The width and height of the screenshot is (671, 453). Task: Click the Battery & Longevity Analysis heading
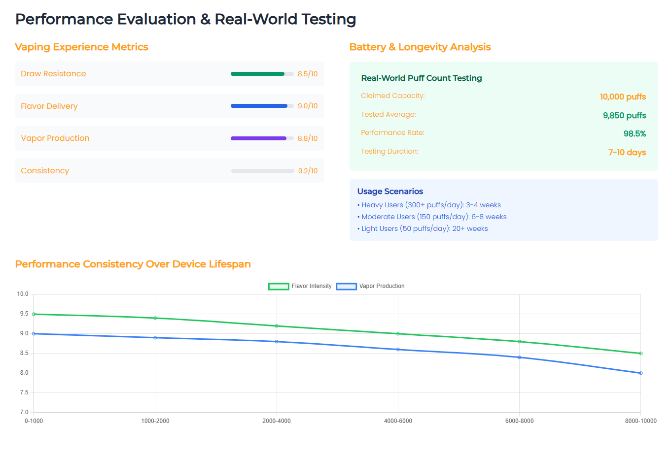click(420, 47)
